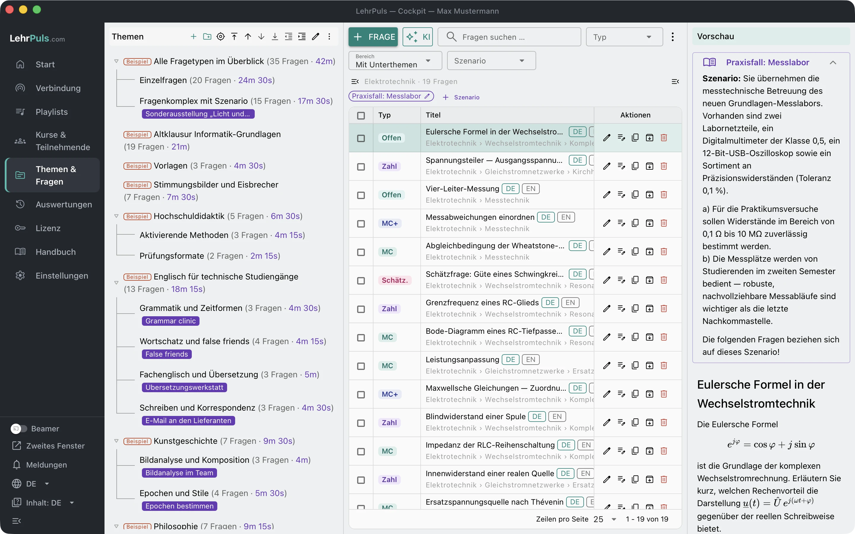Screen dimensions: 855x534
Task: Toggle the Beamer switch
Action: point(19,428)
